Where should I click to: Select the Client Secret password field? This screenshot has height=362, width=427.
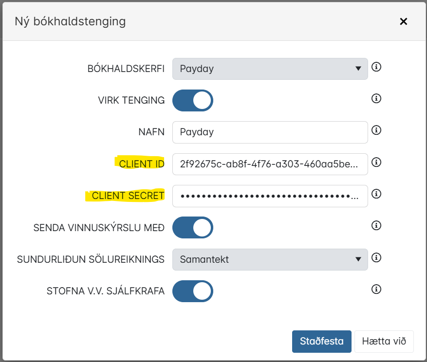coord(270,196)
